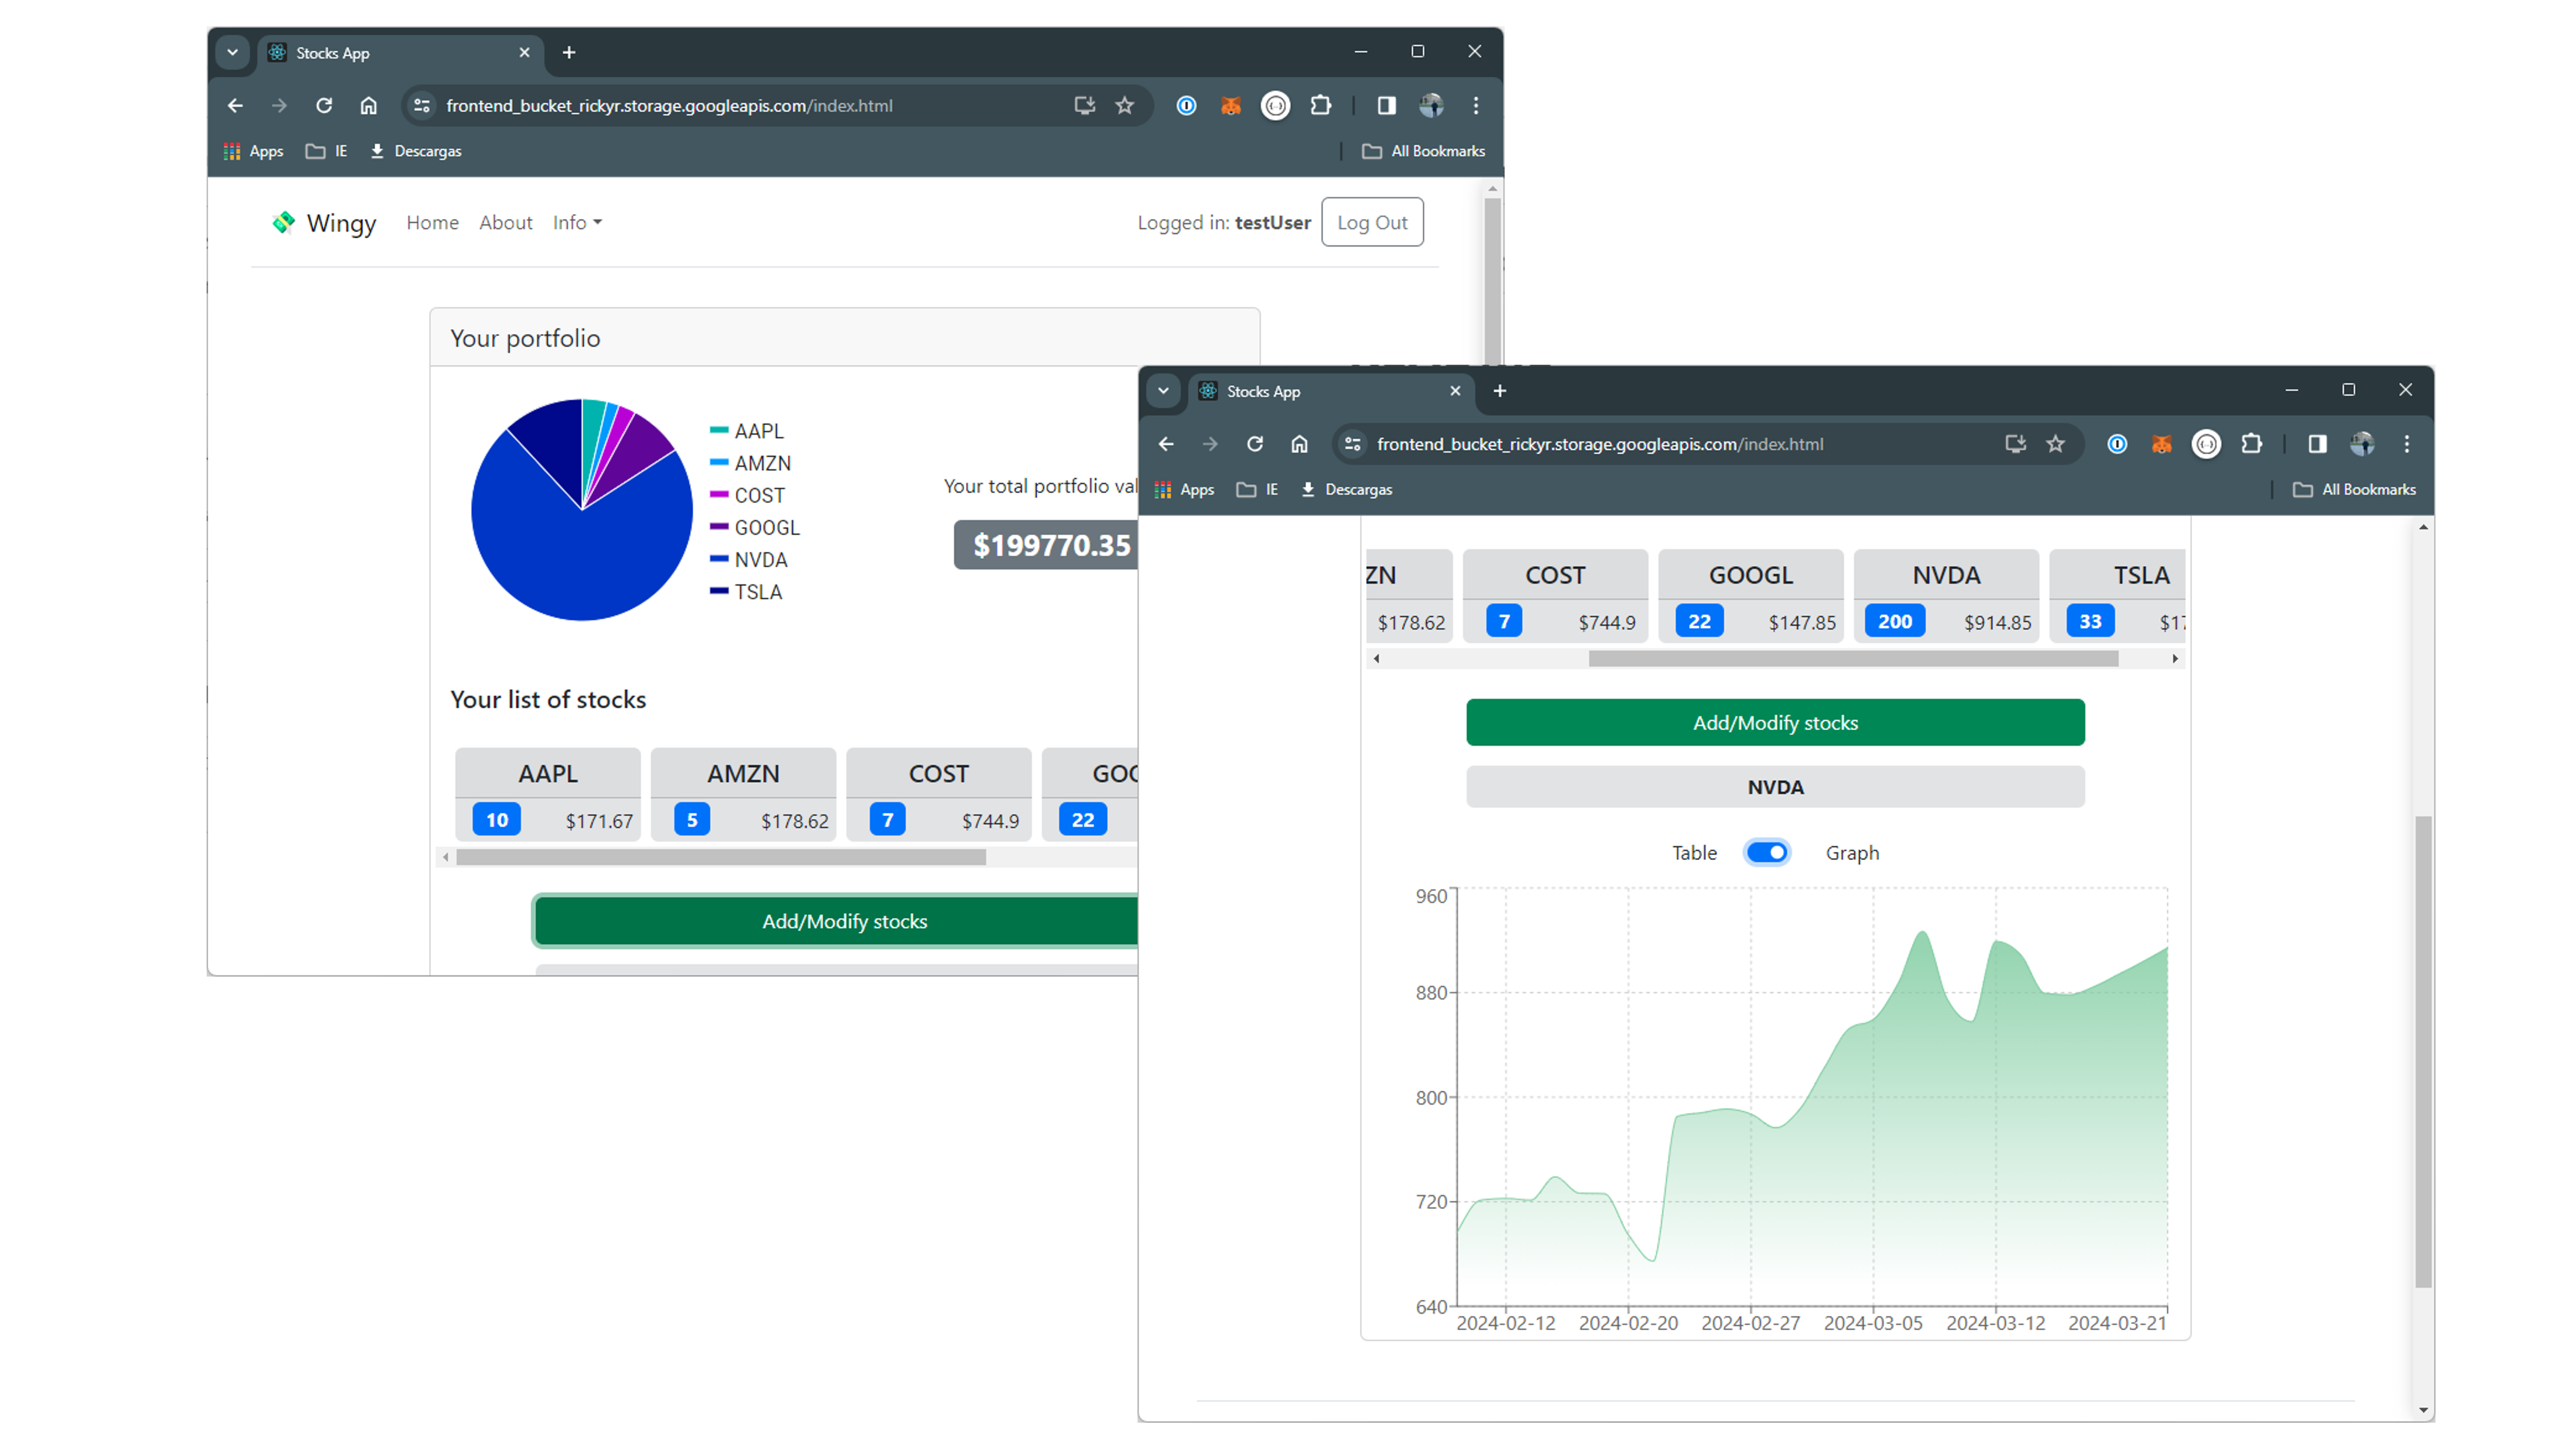2576x1449 pixels.
Task: Open the IE bookmarks folder in the rear window
Action: tap(327, 151)
